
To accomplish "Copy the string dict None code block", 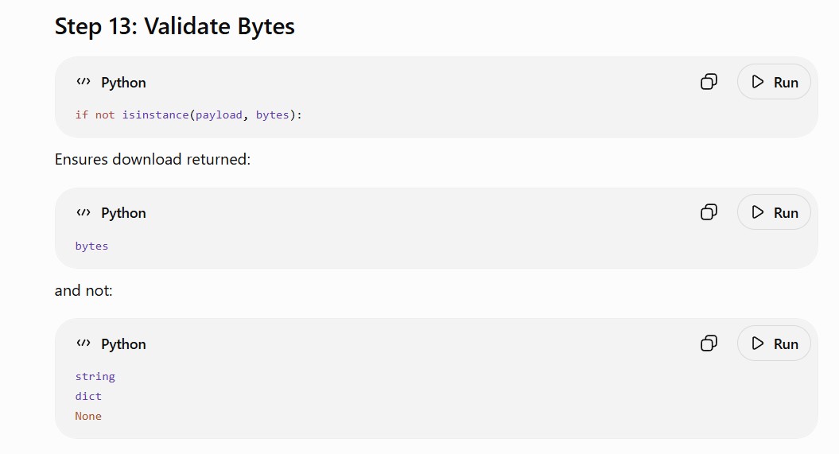I will pos(709,343).
